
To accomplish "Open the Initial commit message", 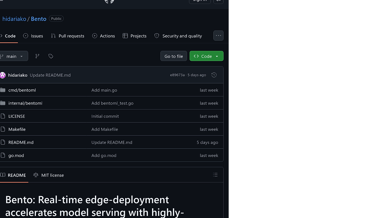I will [105, 116].
